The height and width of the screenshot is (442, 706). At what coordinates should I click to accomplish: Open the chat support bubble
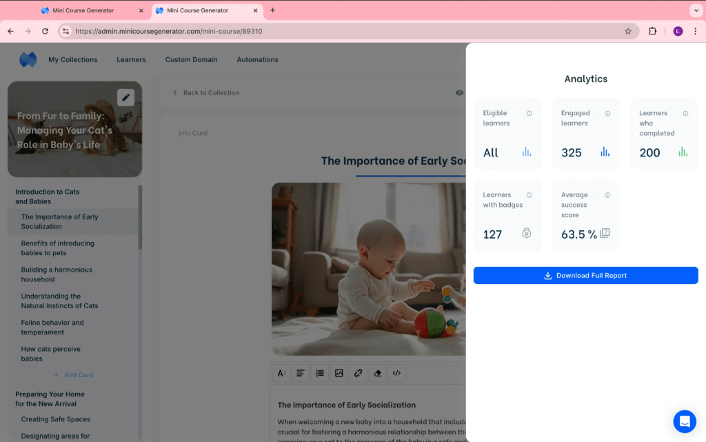pyautogui.click(x=684, y=421)
